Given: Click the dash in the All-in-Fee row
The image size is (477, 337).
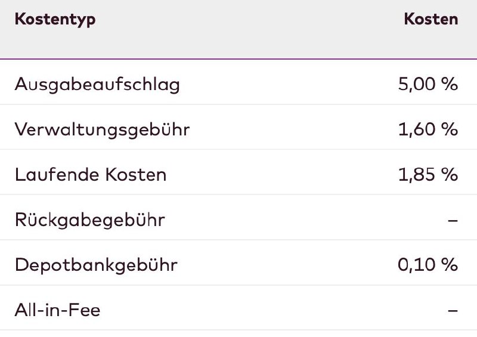Looking at the screenshot, I should pos(453,311).
